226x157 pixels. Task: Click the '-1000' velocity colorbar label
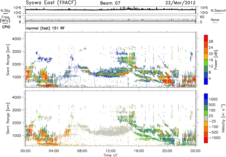pos(214,138)
